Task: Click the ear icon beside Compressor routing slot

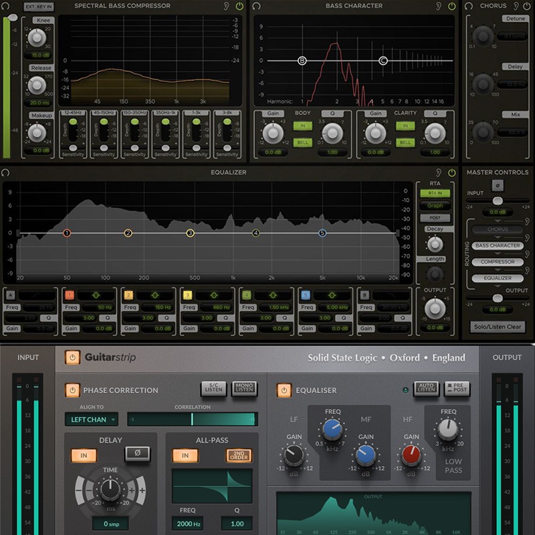Action: coord(527,254)
